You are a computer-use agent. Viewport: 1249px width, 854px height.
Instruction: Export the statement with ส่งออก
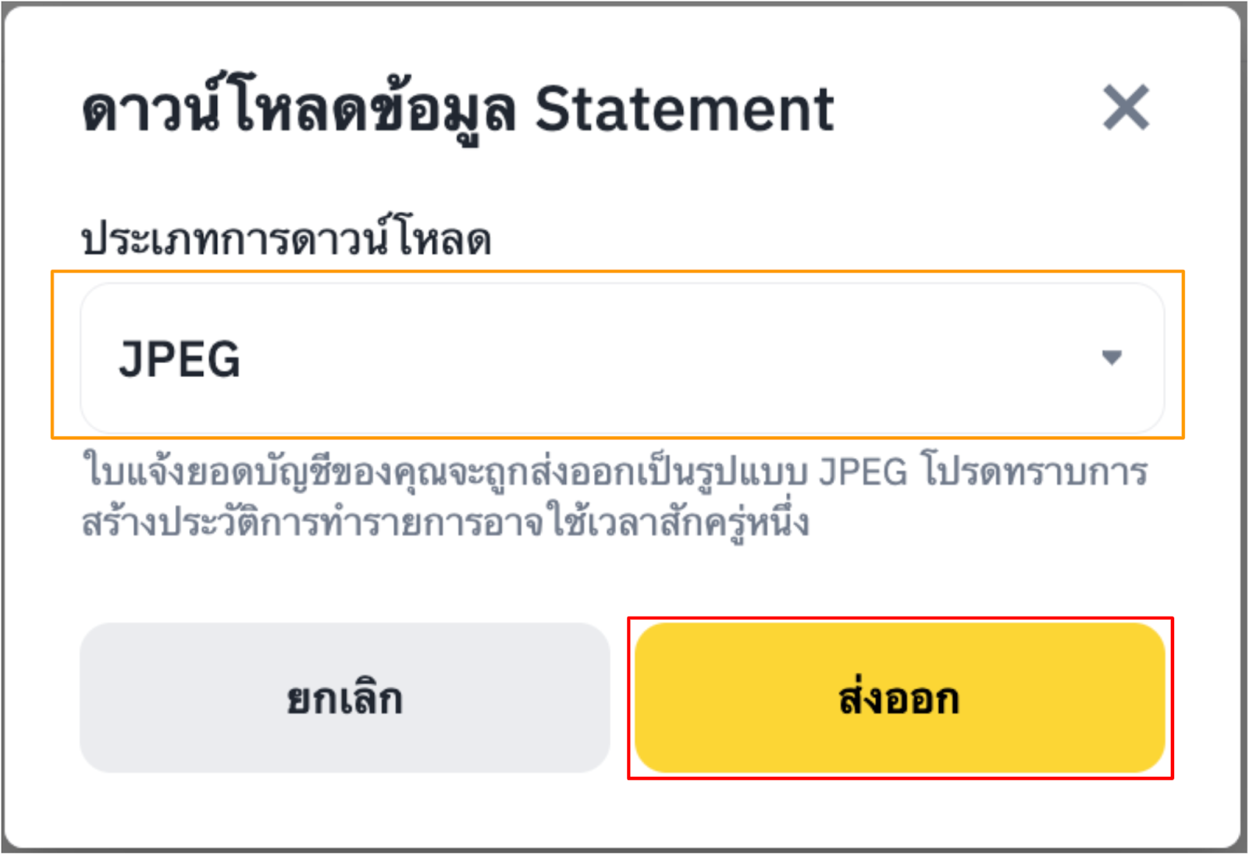point(899,698)
